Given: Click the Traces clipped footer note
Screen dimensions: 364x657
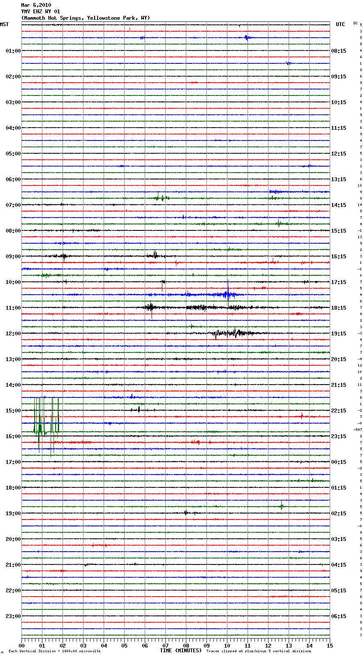Looking at the screenshot, I should (259, 651).
